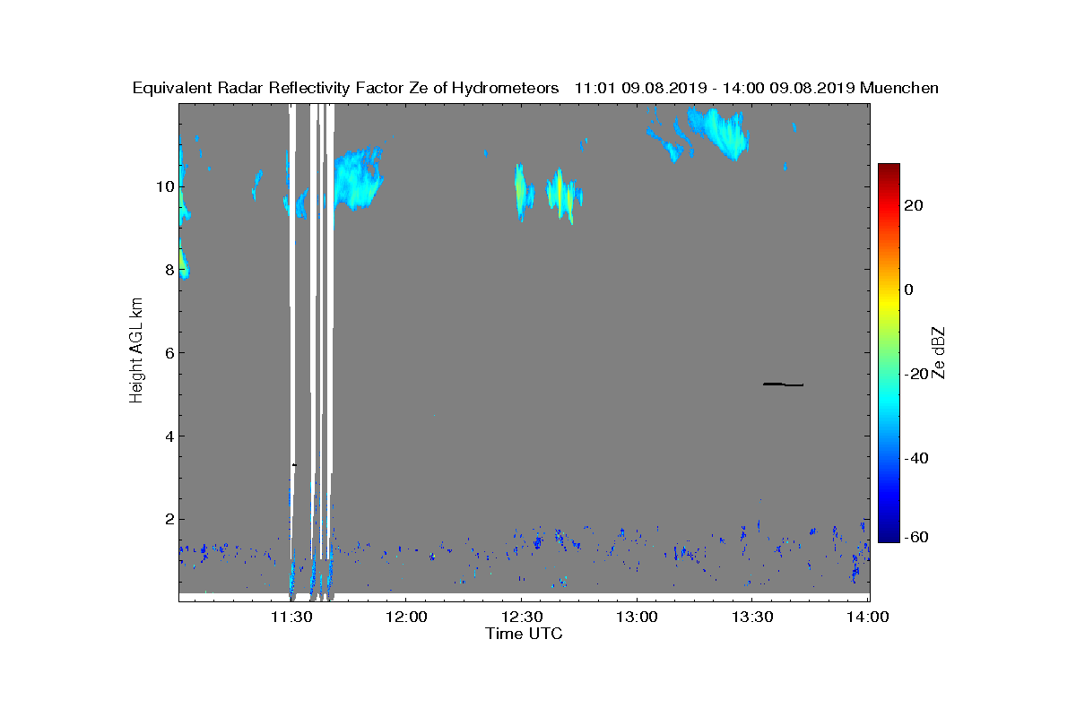Click the "Height AGL km" axis label
1076x717 pixels.
137,352
